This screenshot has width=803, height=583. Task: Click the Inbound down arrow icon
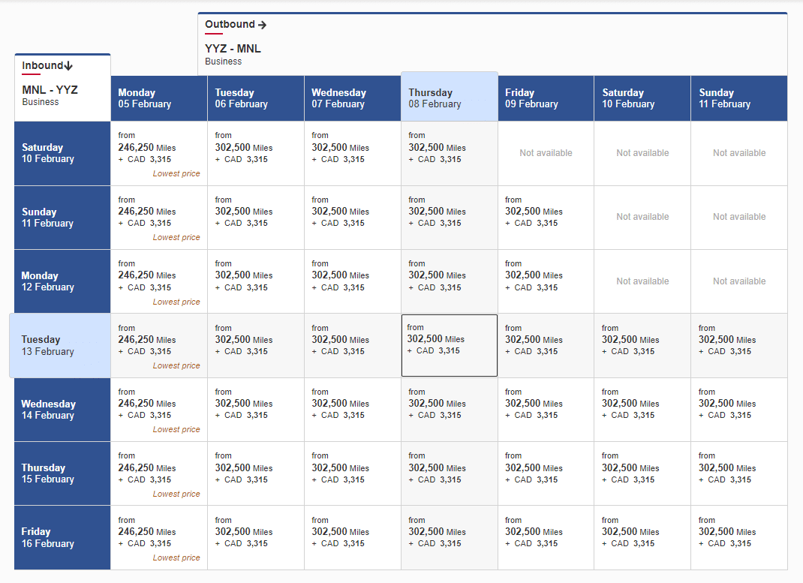[x=68, y=66]
